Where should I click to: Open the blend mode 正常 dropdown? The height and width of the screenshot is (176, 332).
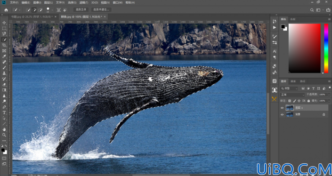292,95
